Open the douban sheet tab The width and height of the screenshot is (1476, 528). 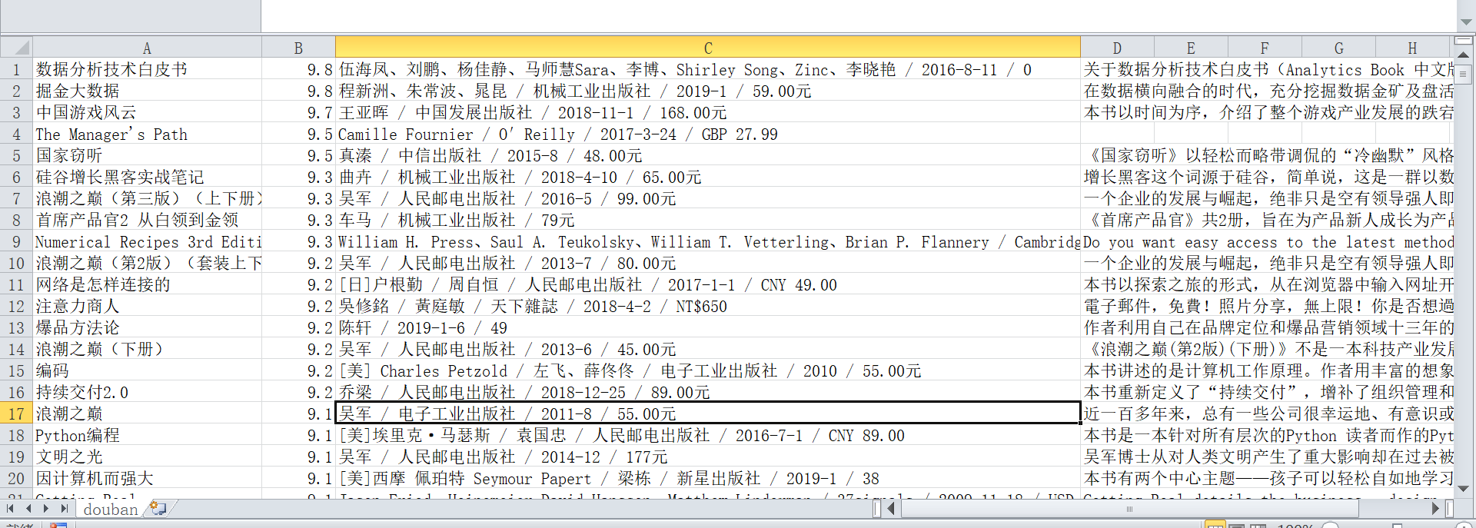(111, 509)
